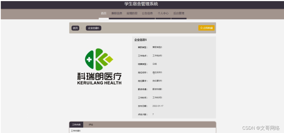Click the 日结 settlement type value

[155, 64]
